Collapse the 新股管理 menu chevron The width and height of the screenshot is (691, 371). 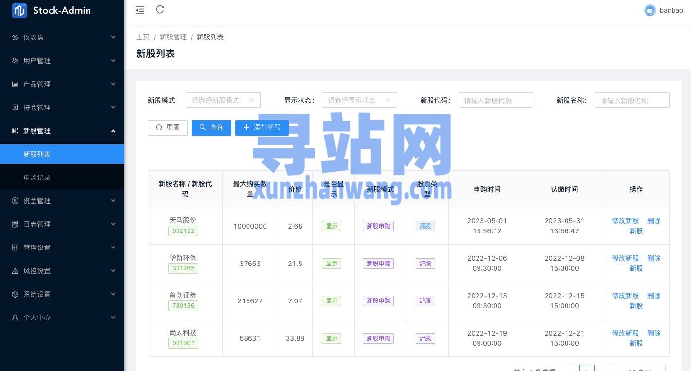tap(113, 131)
